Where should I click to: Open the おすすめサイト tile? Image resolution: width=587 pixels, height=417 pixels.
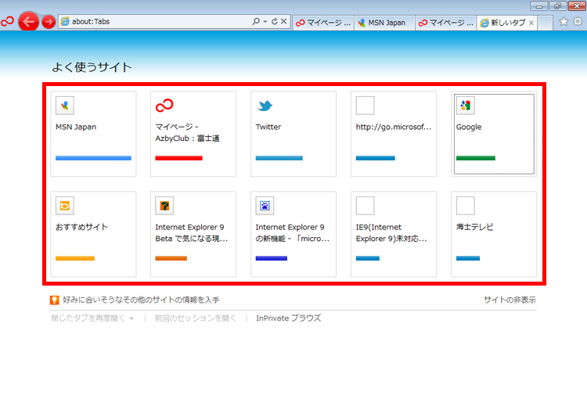click(x=93, y=234)
